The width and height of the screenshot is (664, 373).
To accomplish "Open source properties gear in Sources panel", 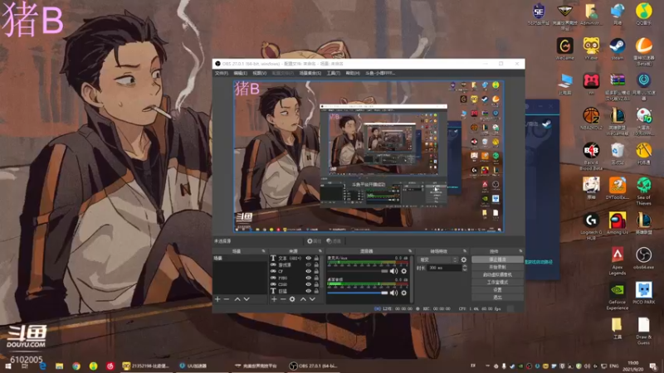I will click(292, 299).
